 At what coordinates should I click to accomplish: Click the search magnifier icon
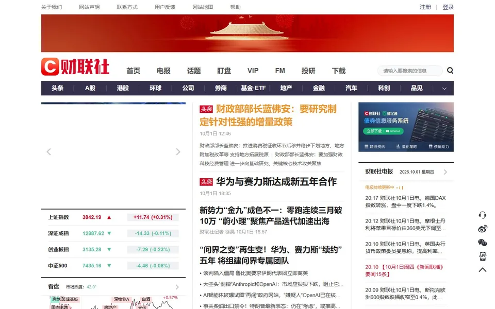click(x=450, y=71)
